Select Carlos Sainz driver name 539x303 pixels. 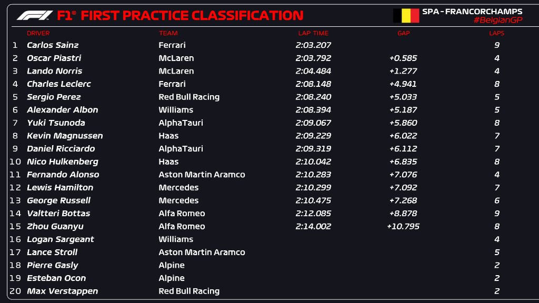pyautogui.click(x=53, y=45)
